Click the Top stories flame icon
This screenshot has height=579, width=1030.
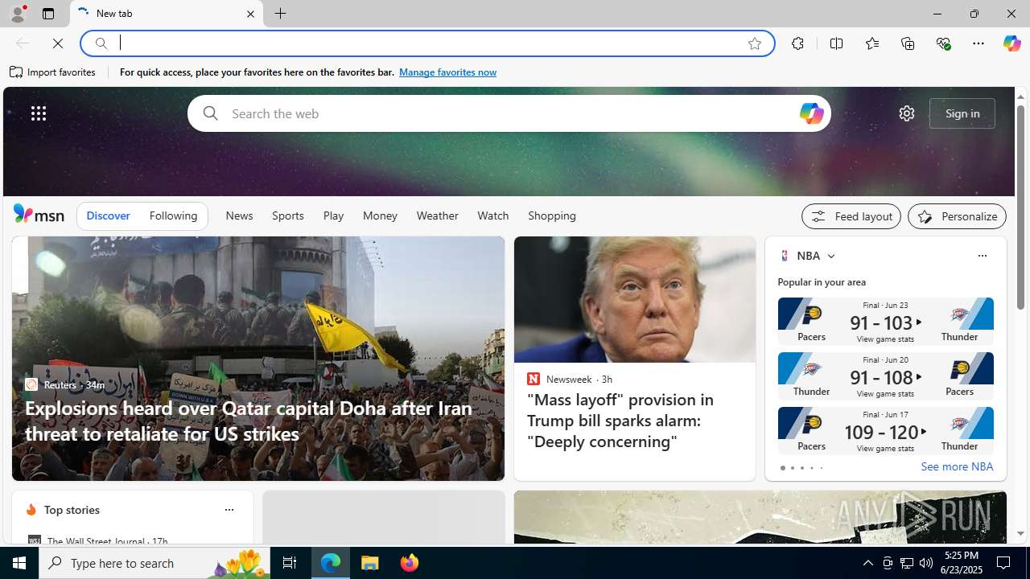coord(31,510)
